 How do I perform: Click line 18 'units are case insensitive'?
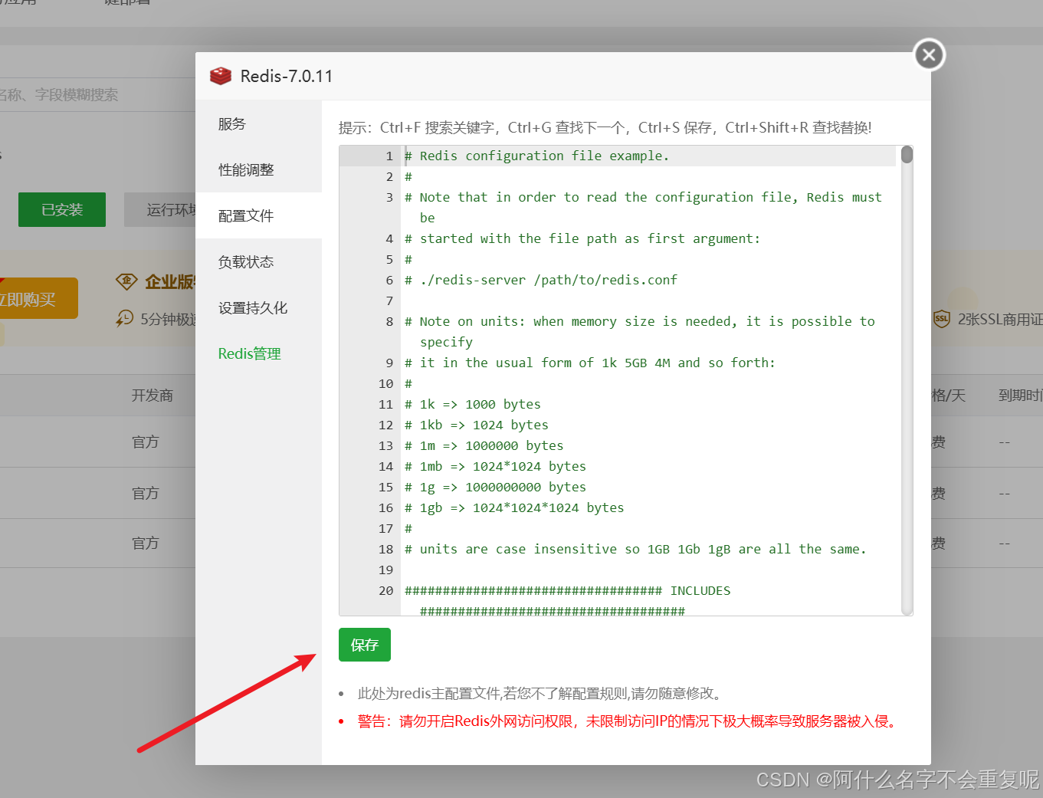coord(635,549)
